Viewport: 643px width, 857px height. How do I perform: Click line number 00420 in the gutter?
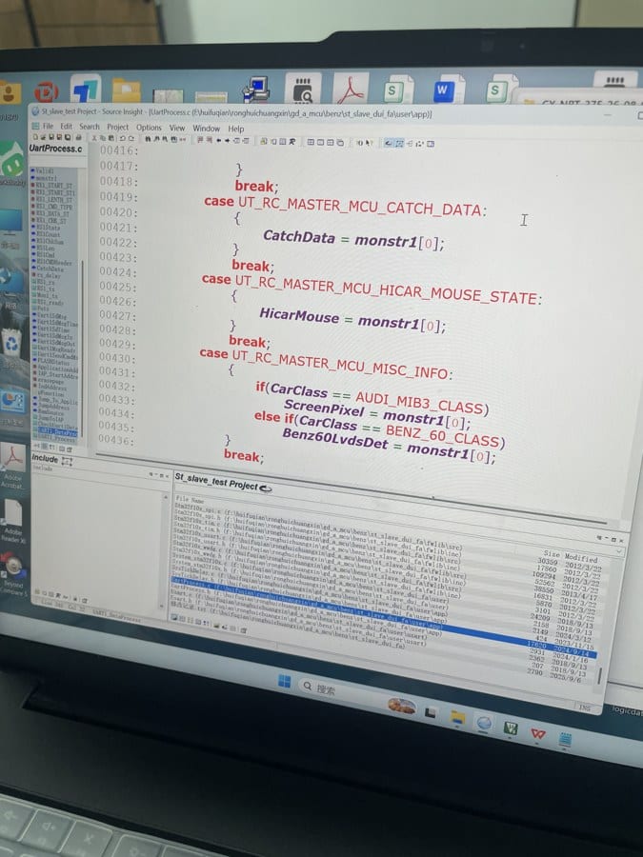[x=117, y=212]
